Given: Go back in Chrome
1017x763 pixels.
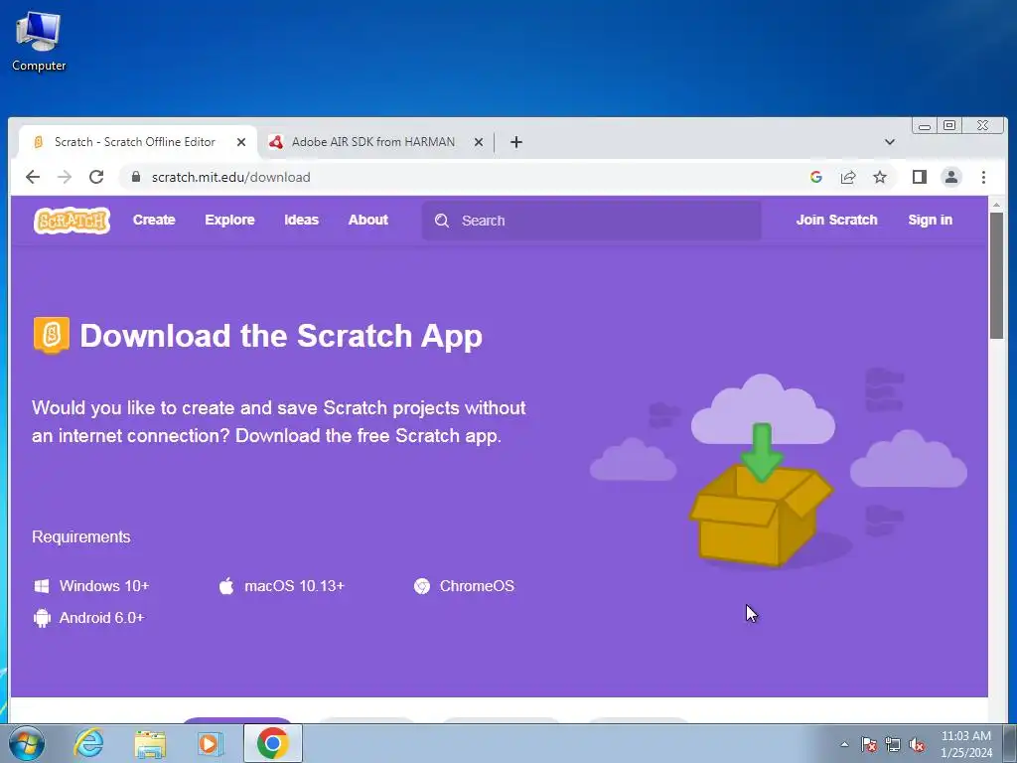Looking at the screenshot, I should point(33,177).
